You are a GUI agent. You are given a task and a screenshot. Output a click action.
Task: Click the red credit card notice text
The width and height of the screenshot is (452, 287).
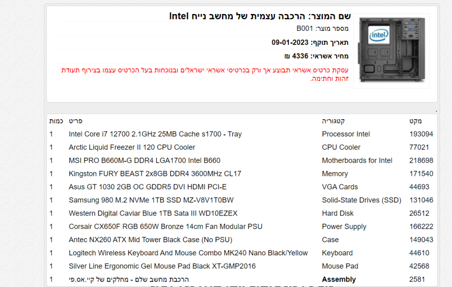click(205, 74)
